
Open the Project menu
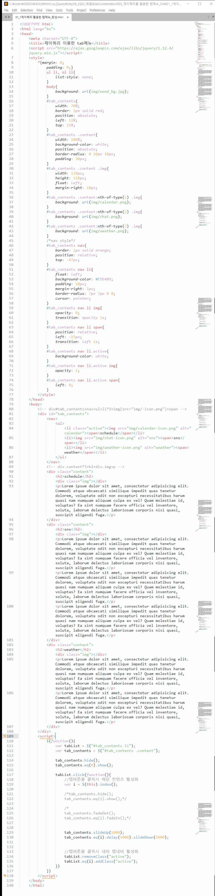click(x=81, y=10)
